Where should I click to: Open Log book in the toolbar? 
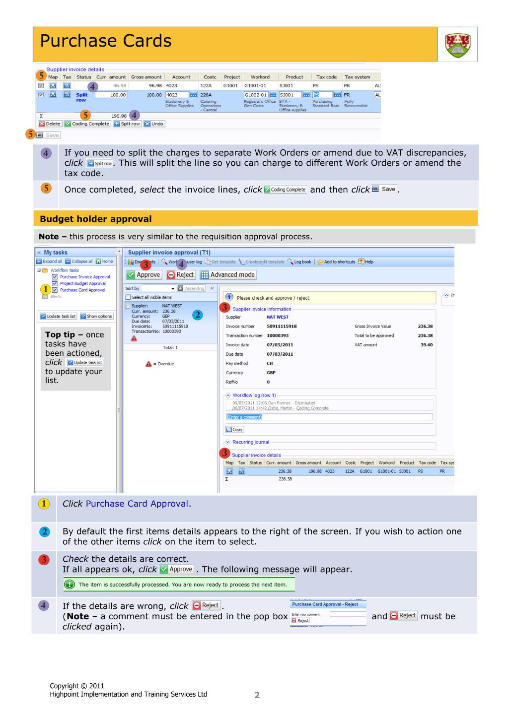point(298,261)
